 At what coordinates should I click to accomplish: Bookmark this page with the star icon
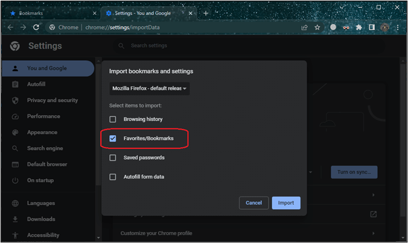click(317, 27)
